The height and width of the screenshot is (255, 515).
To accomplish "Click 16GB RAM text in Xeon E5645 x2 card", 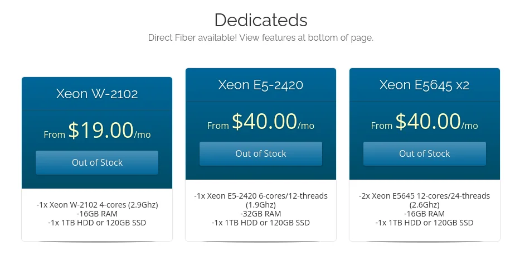I will 424,214.
